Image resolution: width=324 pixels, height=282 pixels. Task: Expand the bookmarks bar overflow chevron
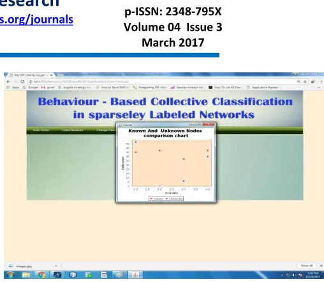coord(319,87)
